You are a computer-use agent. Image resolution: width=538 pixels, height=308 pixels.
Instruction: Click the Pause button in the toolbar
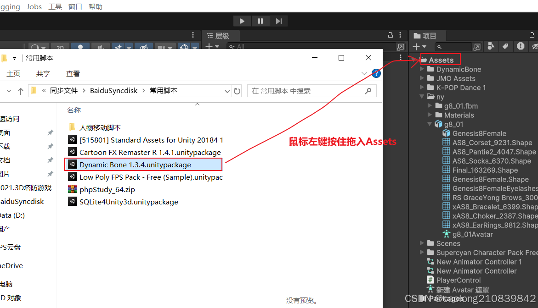[261, 21]
